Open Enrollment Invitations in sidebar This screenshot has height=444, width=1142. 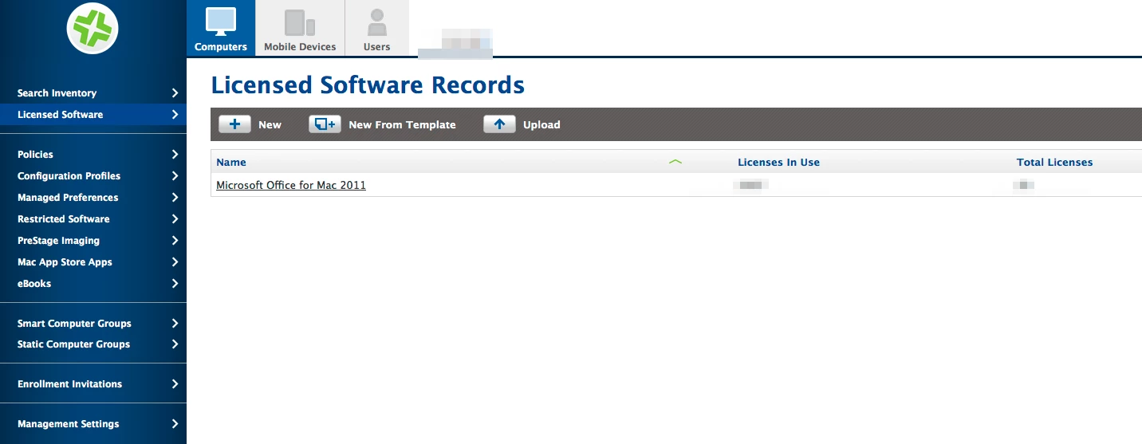[69, 384]
